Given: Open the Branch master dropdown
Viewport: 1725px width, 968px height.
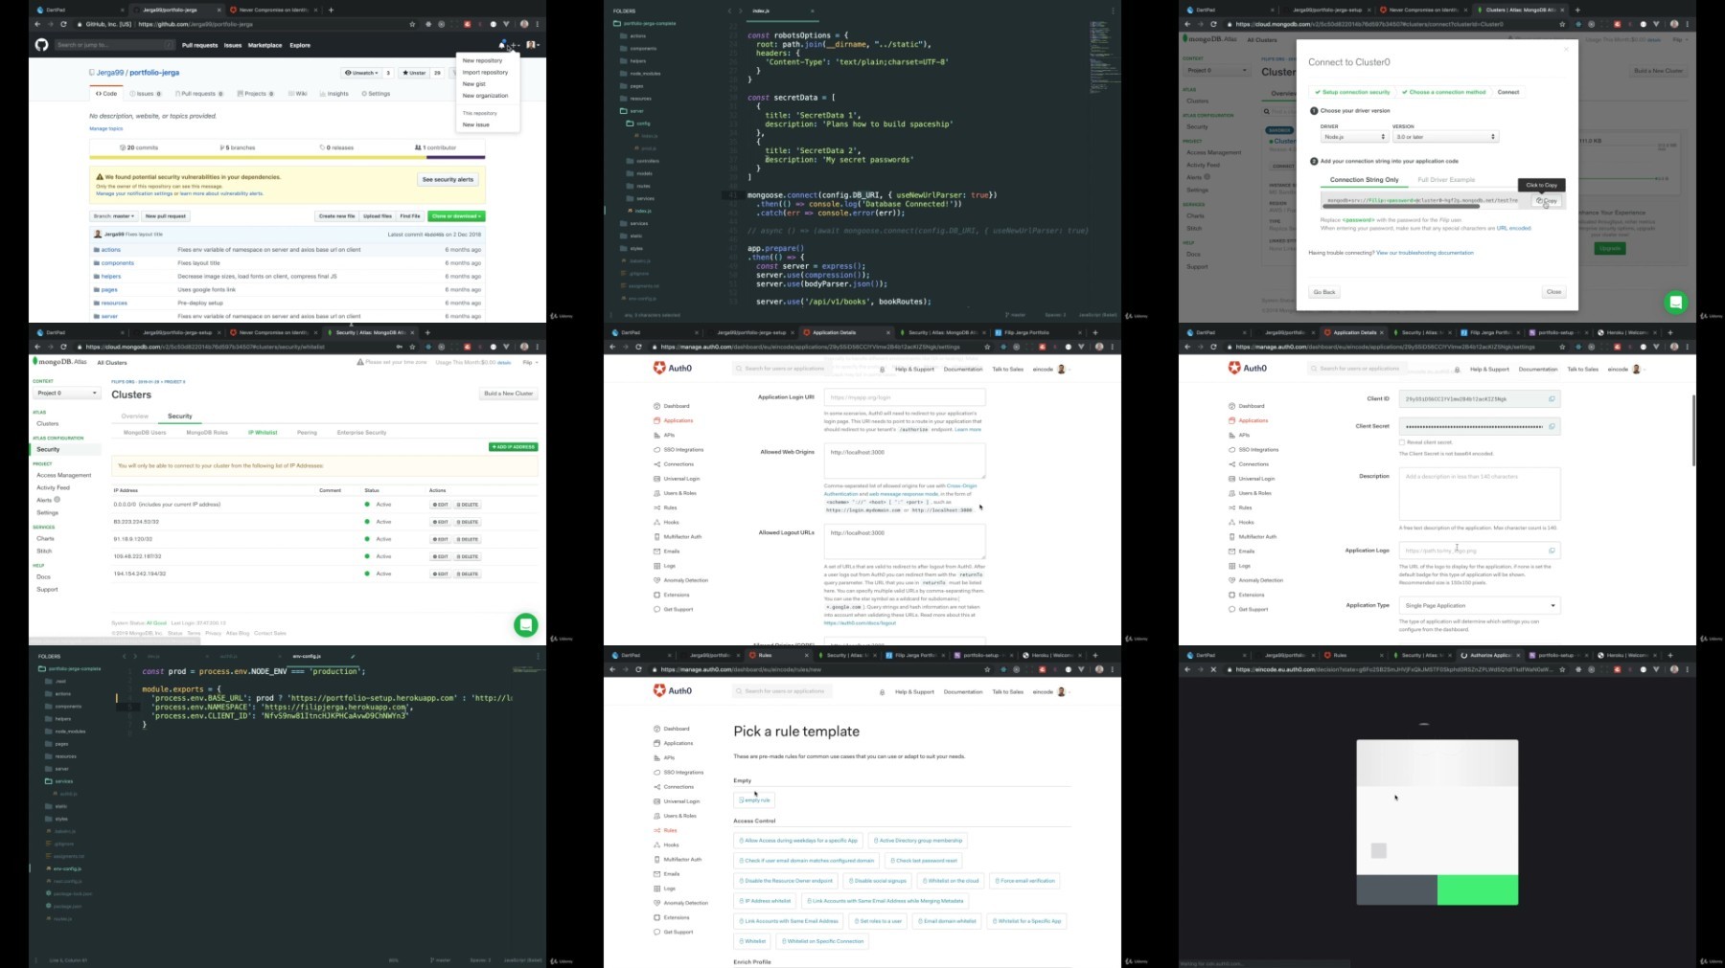Looking at the screenshot, I should pyautogui.click(x=114, y=216).
